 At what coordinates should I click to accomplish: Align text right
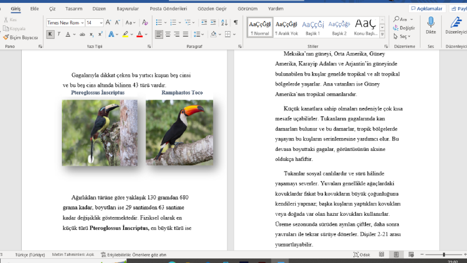177,34
